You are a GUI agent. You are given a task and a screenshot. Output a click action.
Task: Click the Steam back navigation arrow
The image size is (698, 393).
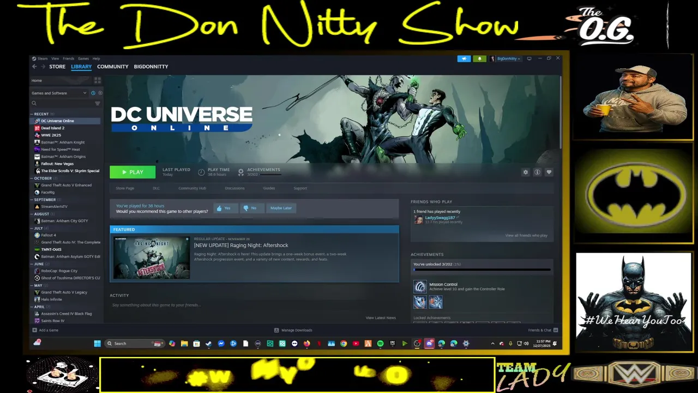34,67
